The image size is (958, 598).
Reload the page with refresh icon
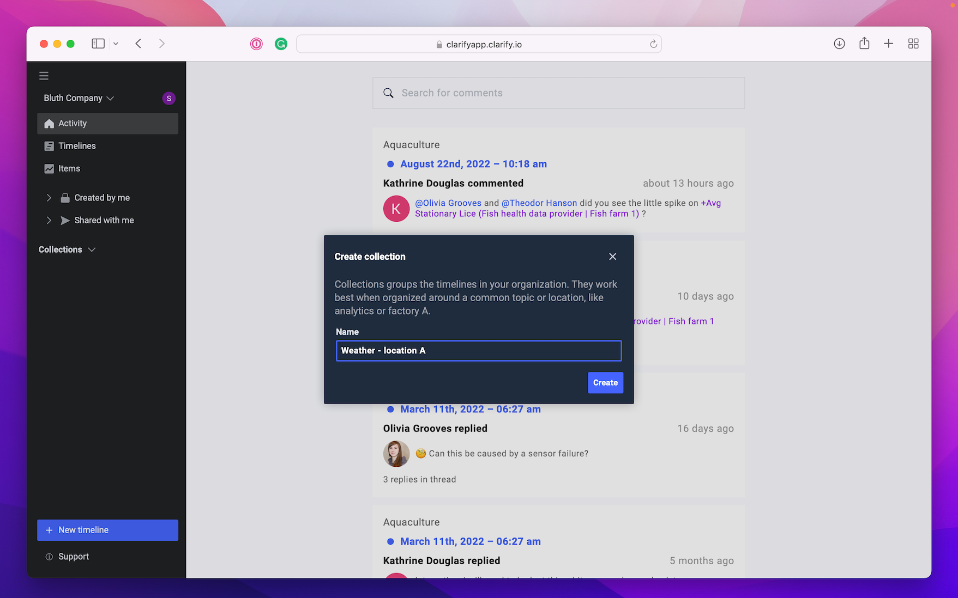(x=653, y=44)
